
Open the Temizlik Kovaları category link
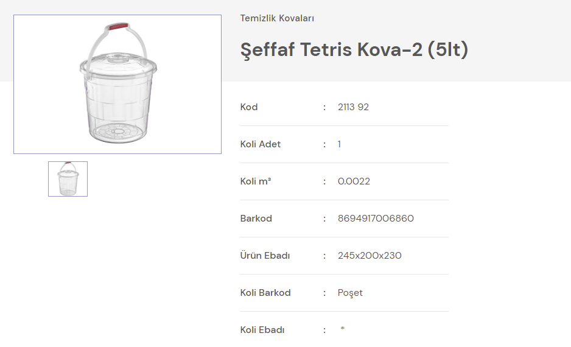point(277,18)
